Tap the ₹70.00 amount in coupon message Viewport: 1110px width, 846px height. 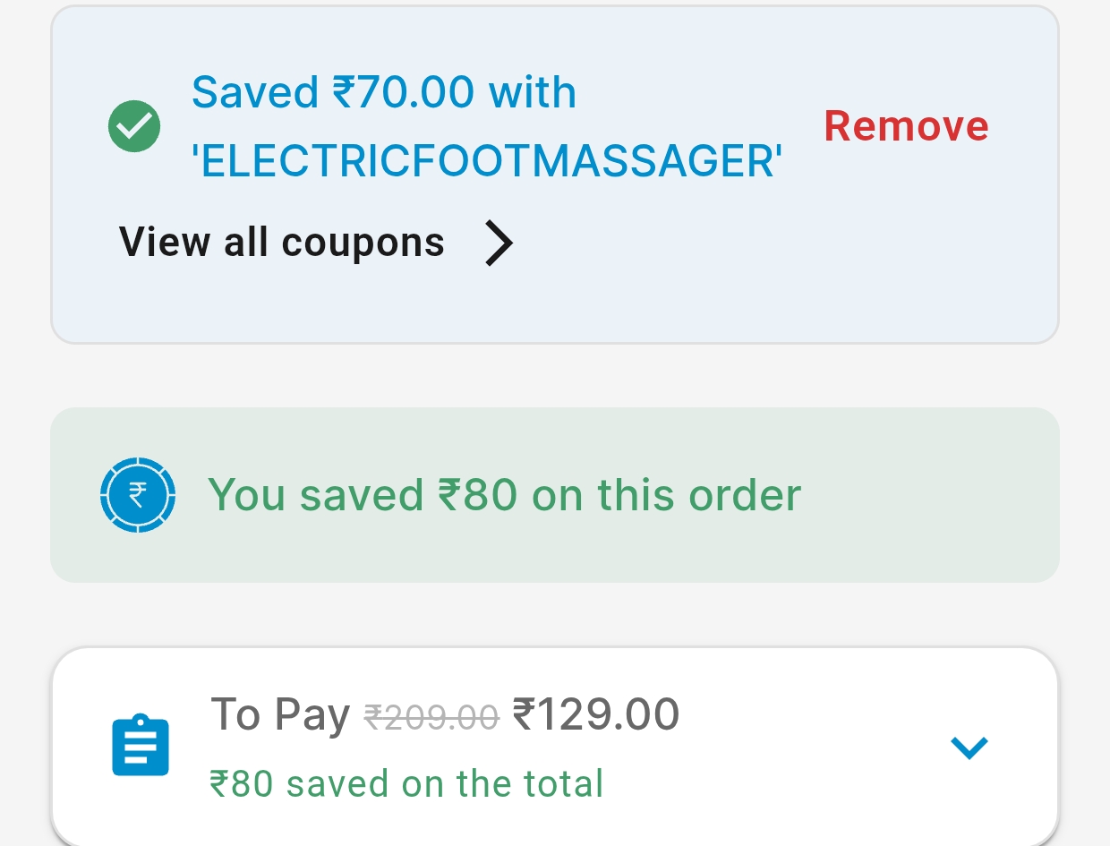[x=403, y=92]
